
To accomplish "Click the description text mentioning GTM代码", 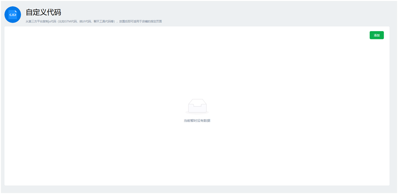I will (93, 22).
